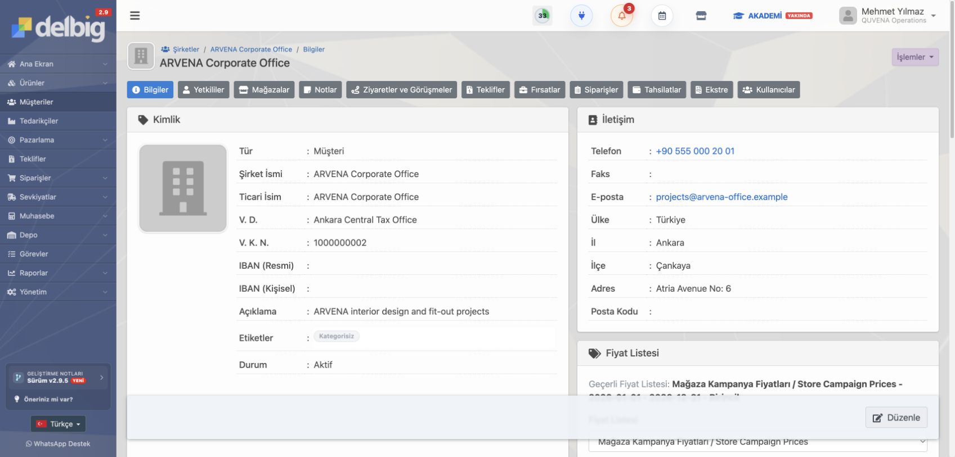The height and width of the screenshot is (457, 955).
Task: Switch to the Mağazalar tab
Action: (264, 90)
